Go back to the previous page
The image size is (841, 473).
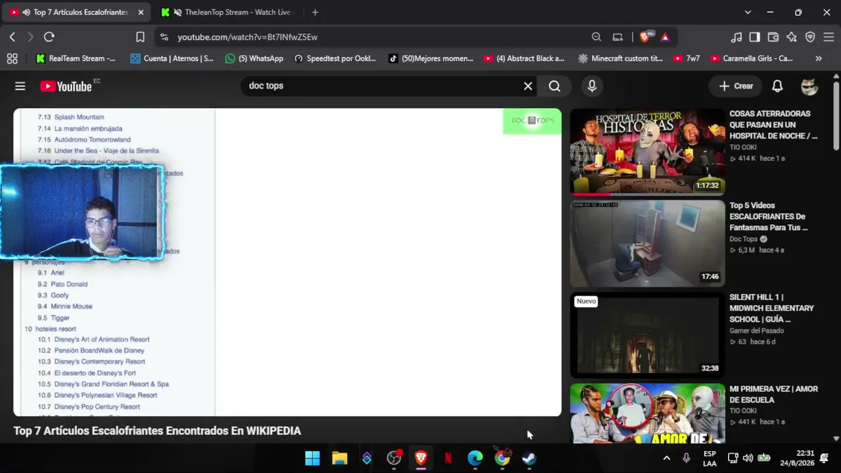(x=12, y=37)
